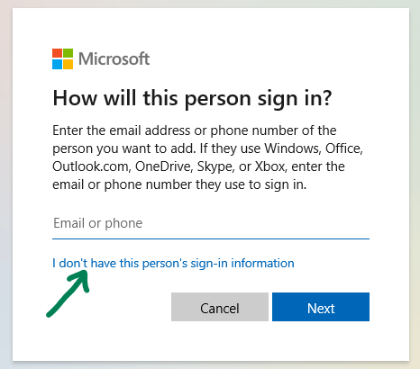Open "I don't have this person's sign-in information"
The image size is (420, 369).
tap(173, 263)
